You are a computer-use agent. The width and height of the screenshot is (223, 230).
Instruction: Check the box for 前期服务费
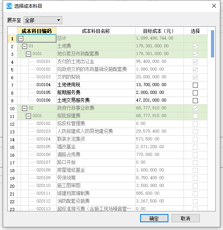coord(195,93)
